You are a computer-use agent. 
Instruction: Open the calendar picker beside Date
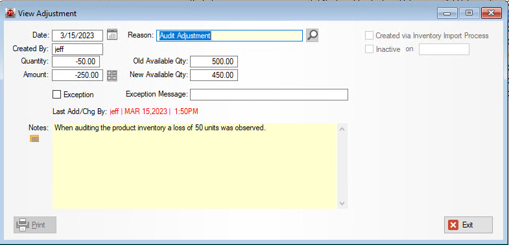(x=112, y=34)
